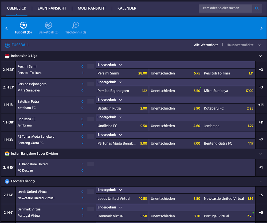Click the Mitra Surabaya team name in scoreboard
267x223 pixels.
(29, 90)
